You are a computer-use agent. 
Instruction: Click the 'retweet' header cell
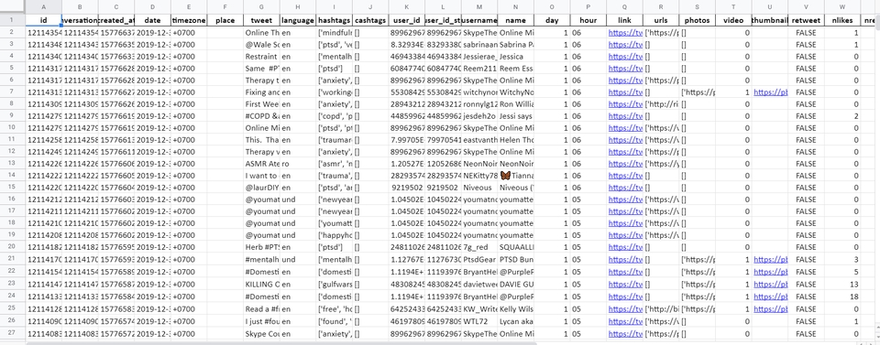click(806, 21)
